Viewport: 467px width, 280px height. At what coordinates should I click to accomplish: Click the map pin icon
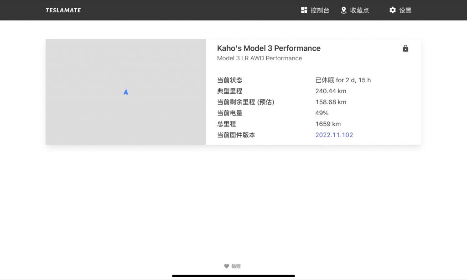(344, 10)
